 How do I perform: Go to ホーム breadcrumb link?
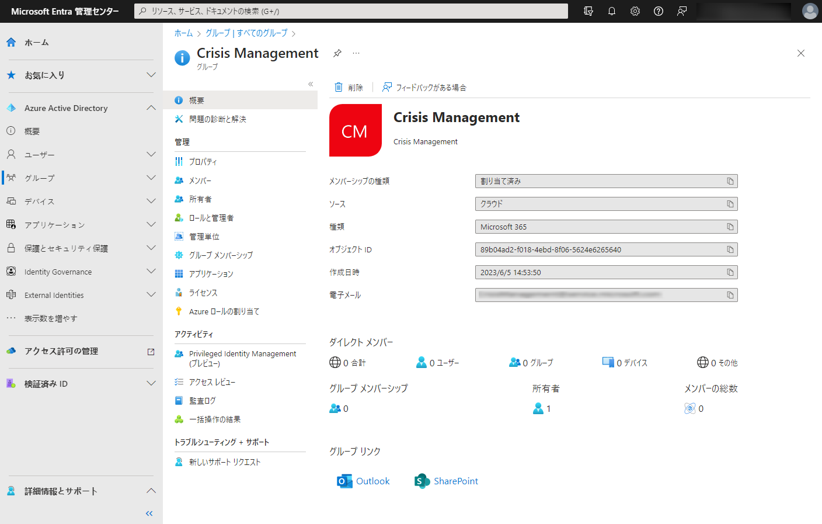(183, 33)
